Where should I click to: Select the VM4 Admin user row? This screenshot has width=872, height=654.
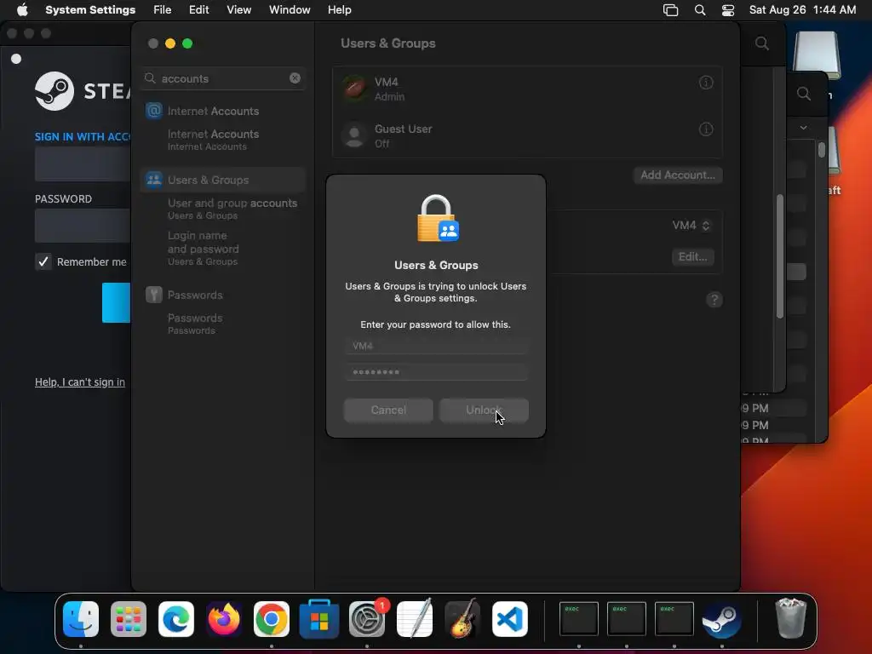(x=527, y=89)
